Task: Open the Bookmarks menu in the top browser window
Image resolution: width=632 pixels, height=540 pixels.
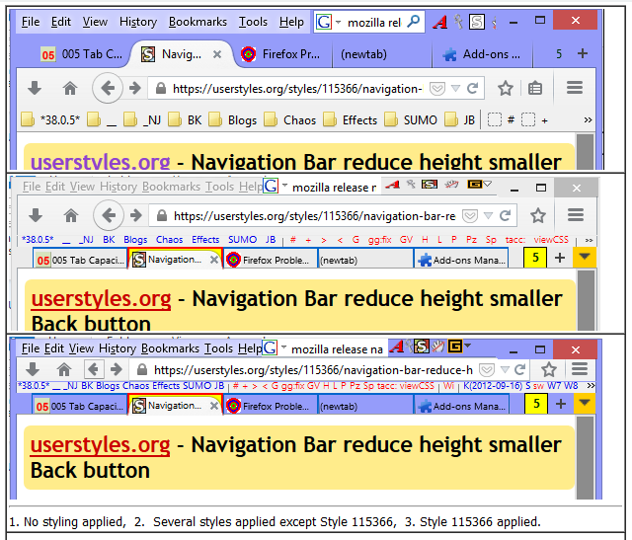Action: click(197, 22)
